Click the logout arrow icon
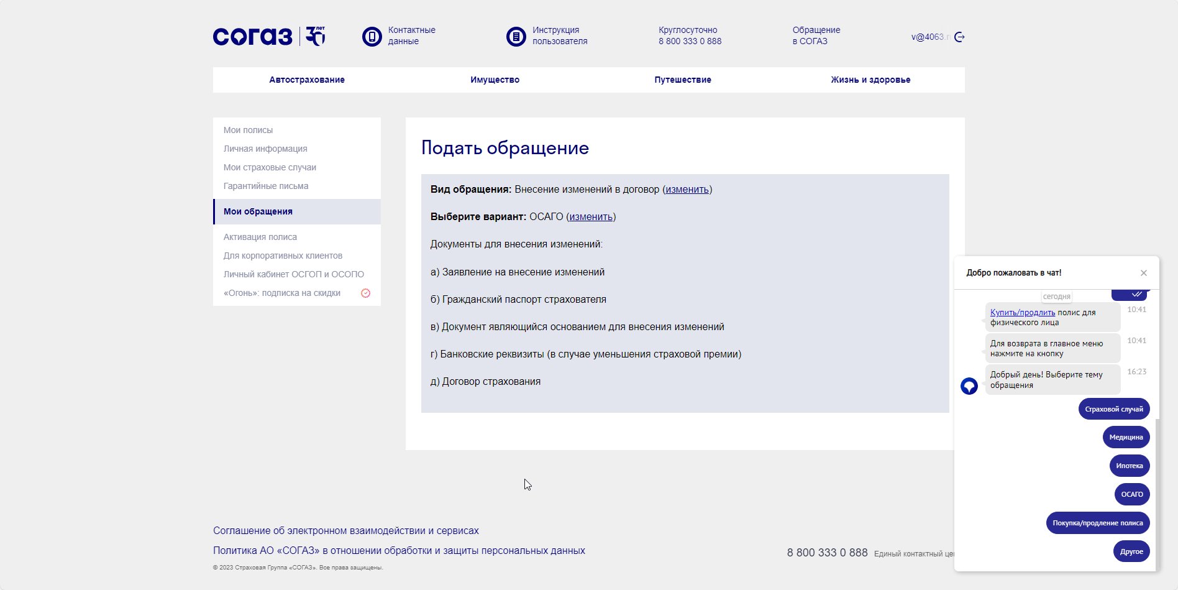This screenshot has height=590, width=1178. (959, 37)
